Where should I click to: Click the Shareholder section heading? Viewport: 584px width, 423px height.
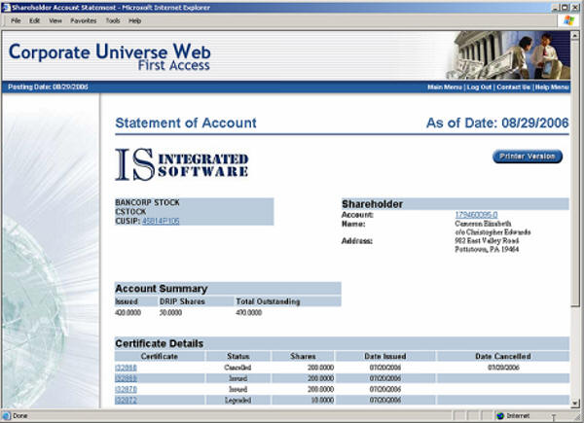pos(372,204)
